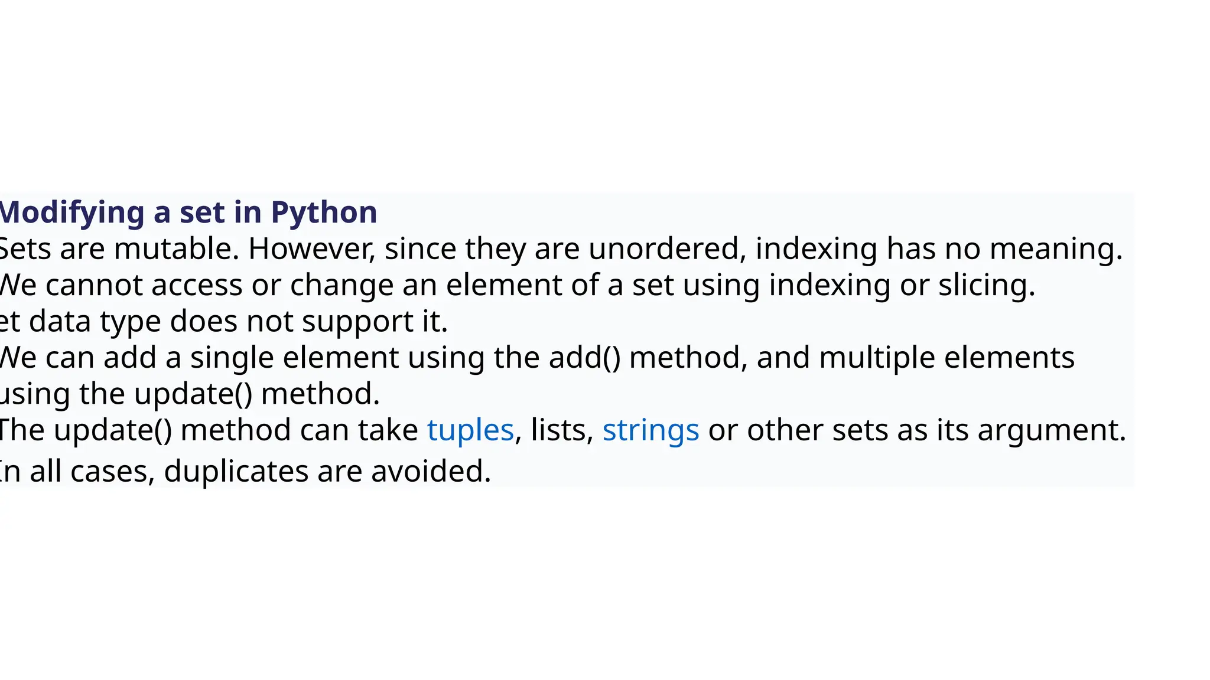The width and height of the screenshot is (1210, 680).
Task: Open the blue 'tuples' hyperlink
Action: click(470, 430)
